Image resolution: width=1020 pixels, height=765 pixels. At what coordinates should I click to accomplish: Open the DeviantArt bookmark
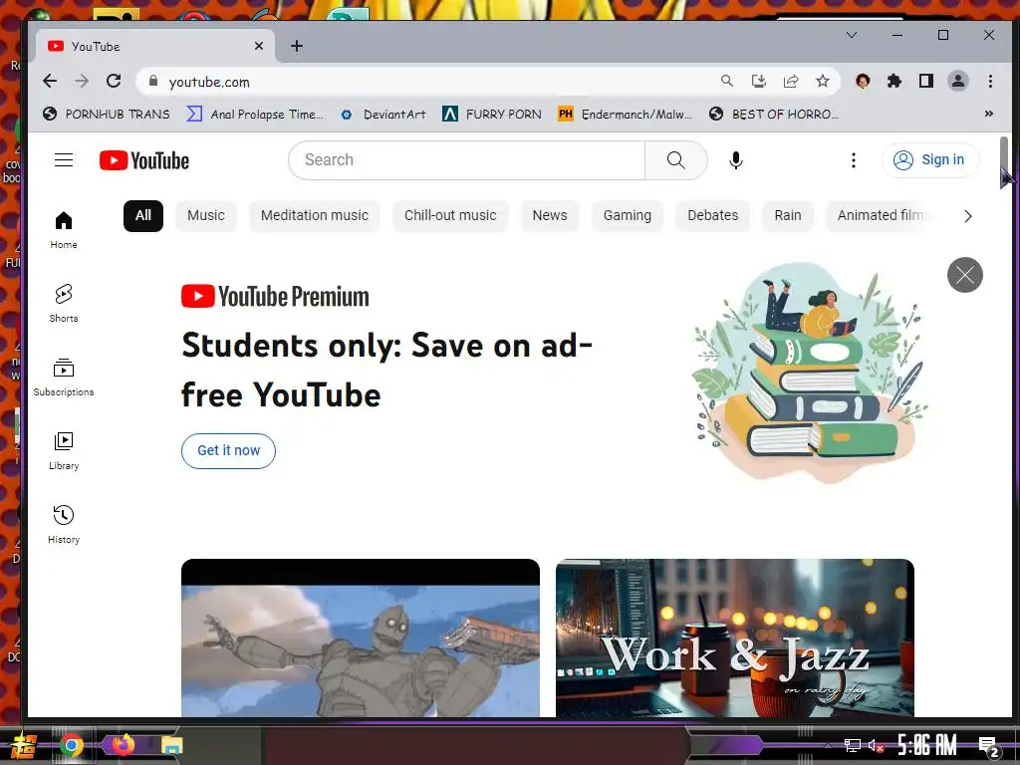click(x=383, y=115)
